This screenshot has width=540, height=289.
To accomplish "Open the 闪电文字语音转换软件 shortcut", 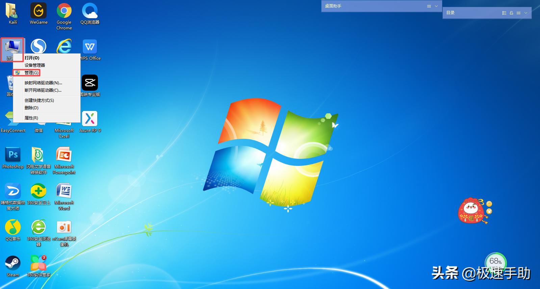I will point(38,161).
